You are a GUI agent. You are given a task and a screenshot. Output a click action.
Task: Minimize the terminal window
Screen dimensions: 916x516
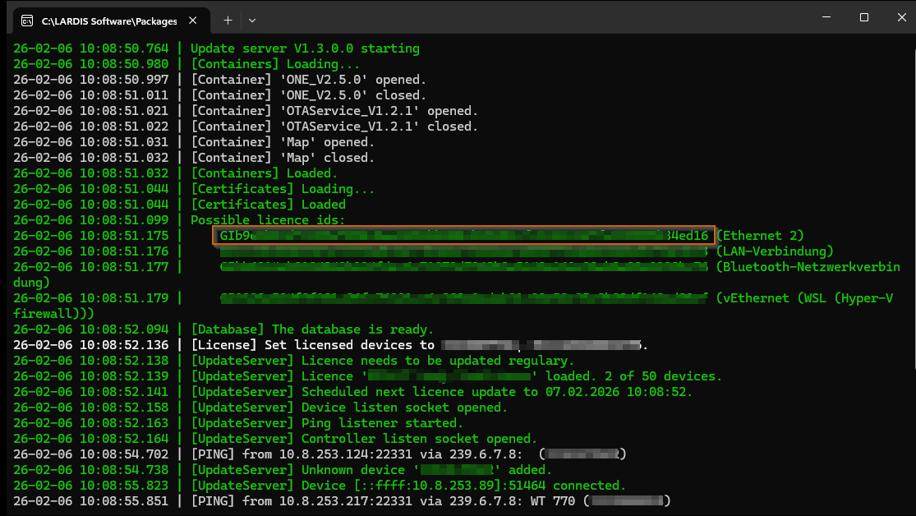826,17
